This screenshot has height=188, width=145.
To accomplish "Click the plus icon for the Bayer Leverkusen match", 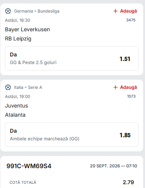I will (115, 11).
